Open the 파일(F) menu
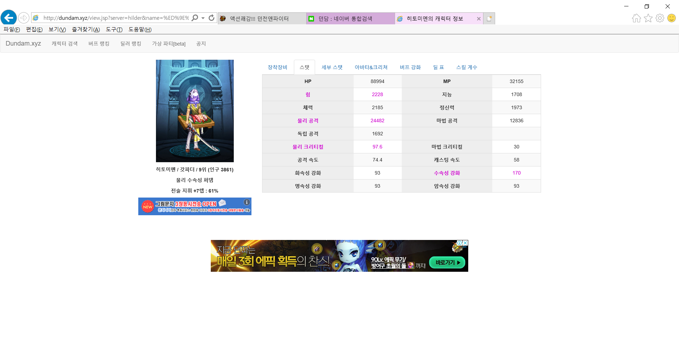 pos(12,29)
